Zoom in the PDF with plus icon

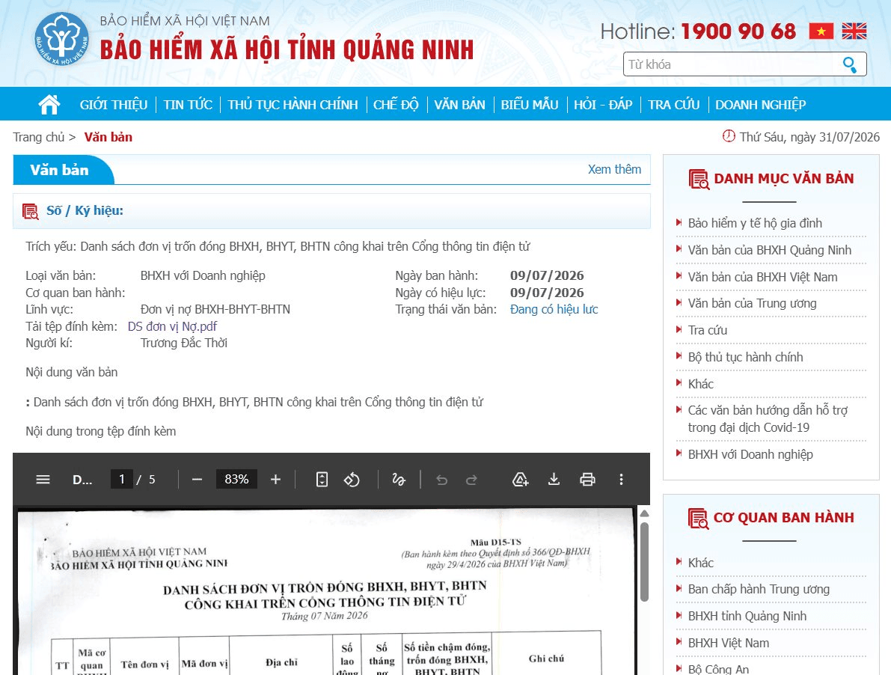point(275,480)
